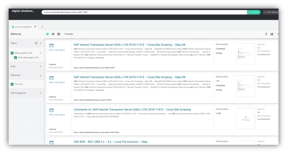Viewport: 287px width, 153px height.
Task: Toggle the Dark web pages (15) checkbox
Action: [x=15, y=58]
